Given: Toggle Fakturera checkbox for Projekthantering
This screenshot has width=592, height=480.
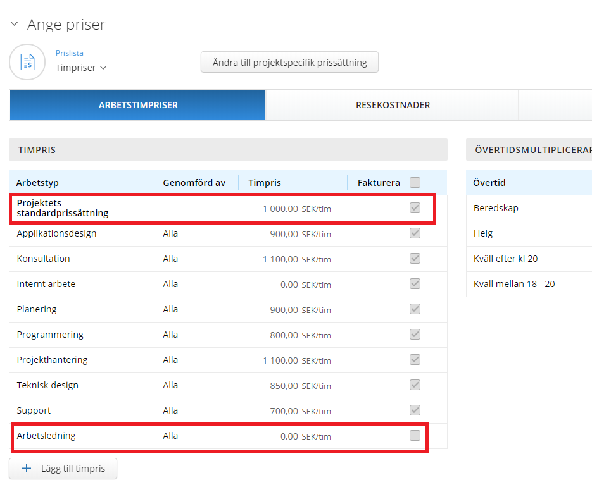Looking at the screenshot, I should click(x=415, y=359).
